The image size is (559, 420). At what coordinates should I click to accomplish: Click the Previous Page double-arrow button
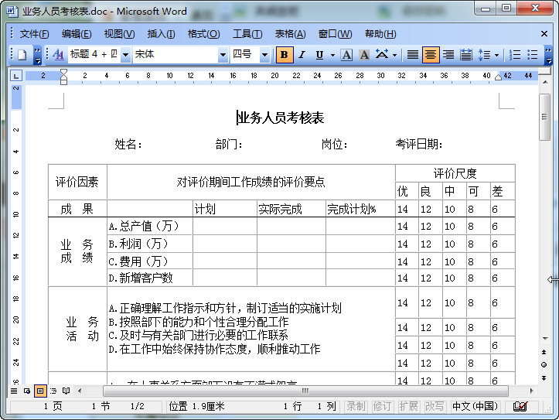click(544, 352)
